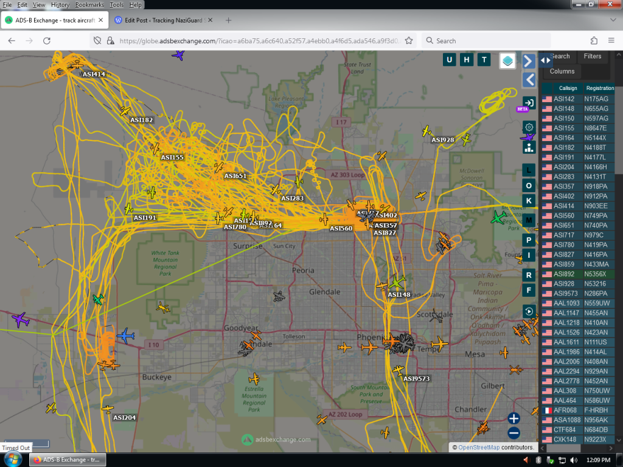
Task: Click the Columns button
Action: [562, 72]
